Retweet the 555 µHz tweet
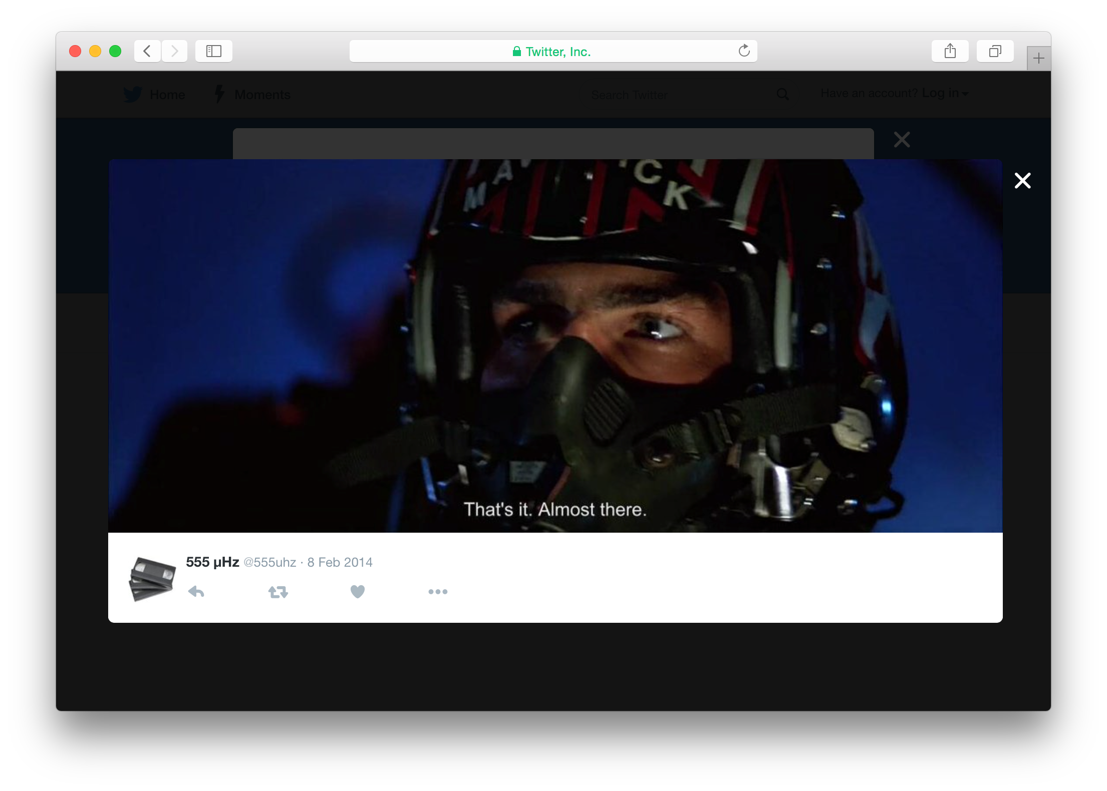This screenshot has width=1107, height=791. pyautogui.click(x=278, y=592)
